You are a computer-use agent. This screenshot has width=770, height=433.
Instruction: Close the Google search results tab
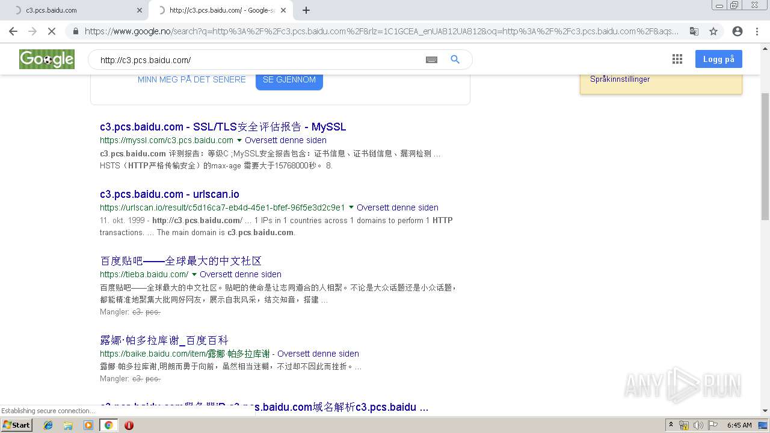[284, 10]
